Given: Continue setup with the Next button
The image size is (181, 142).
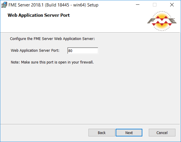Looking at the screenshot, I should 129,133.
